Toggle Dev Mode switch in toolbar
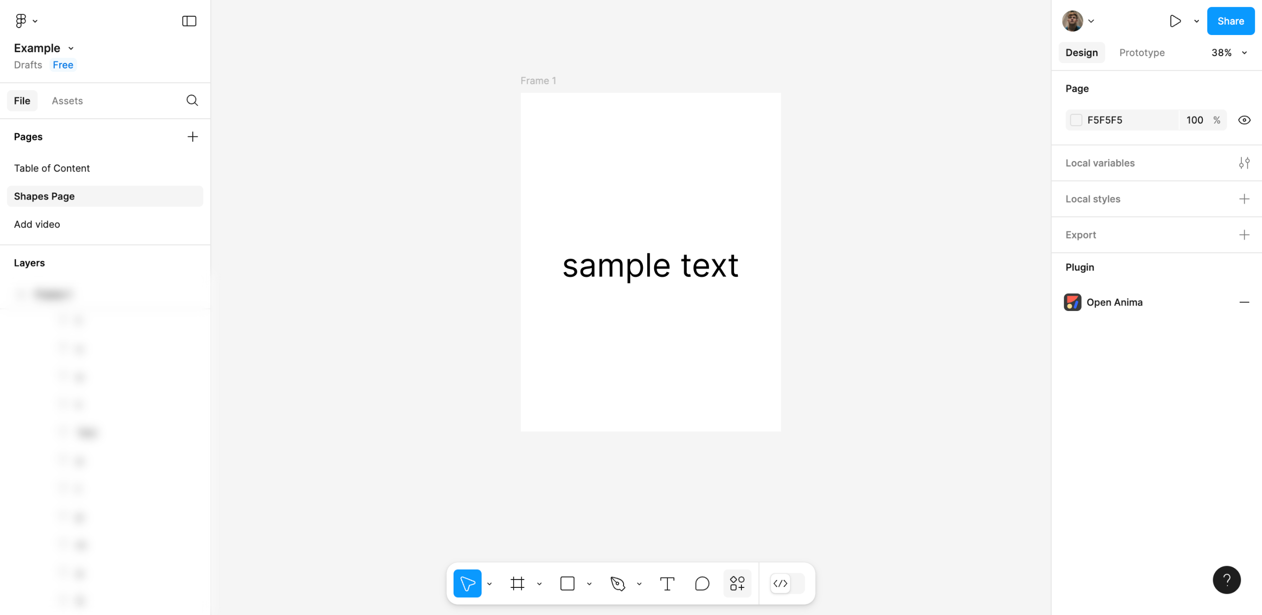This screenshot has height=615, width=1262. pyautogui.click(x=787, y=583)
